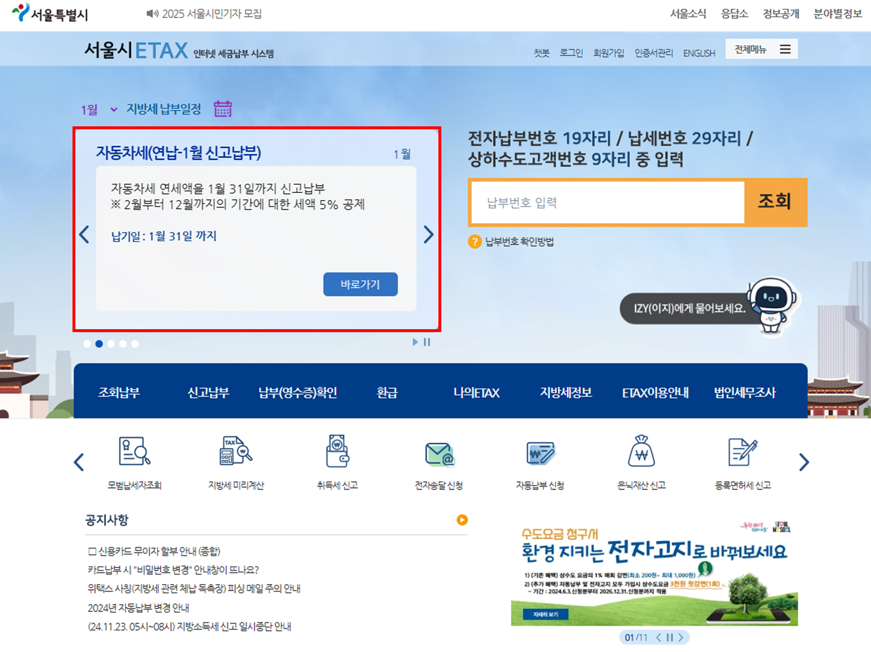
Task: Open the 자동납부 신청 icon
Action: pyautogui.click(x=540, y=453)
